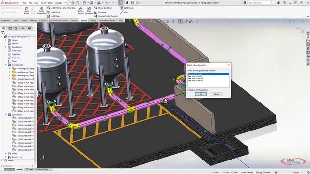This screenshot has width=310, height=174.
Task: Collapse the Components folder node
Action: tap(6, 65)
